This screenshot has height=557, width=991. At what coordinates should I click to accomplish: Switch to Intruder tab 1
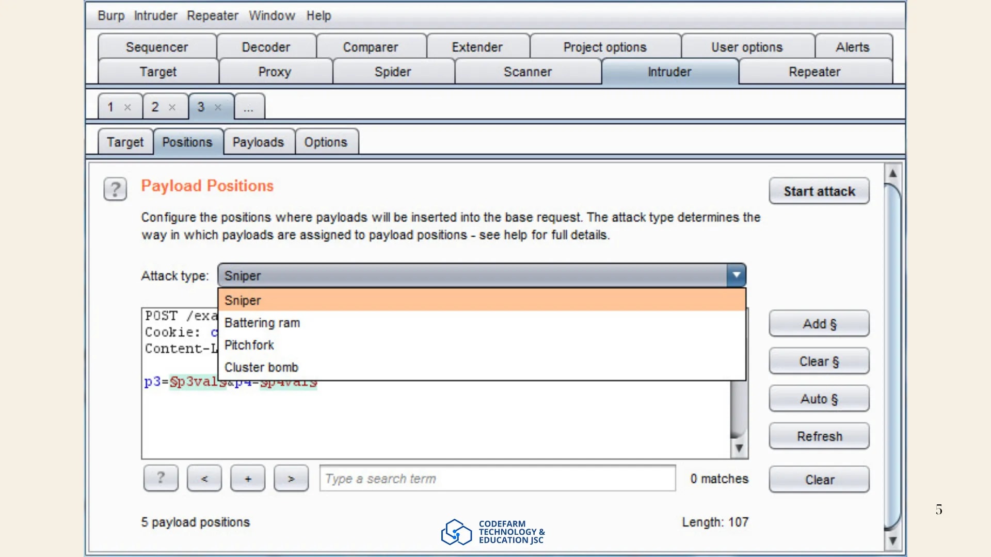(110, 107)
